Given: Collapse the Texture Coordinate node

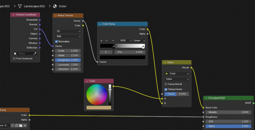Looking at the screenshot, I should tap(13, 15).
